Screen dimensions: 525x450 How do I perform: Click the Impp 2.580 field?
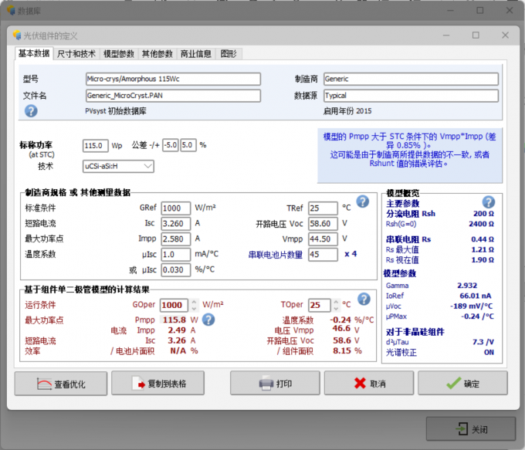coord(176,239)
